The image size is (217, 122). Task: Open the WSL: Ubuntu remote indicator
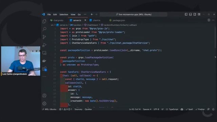pyautogui.click(x=49, y=109)
